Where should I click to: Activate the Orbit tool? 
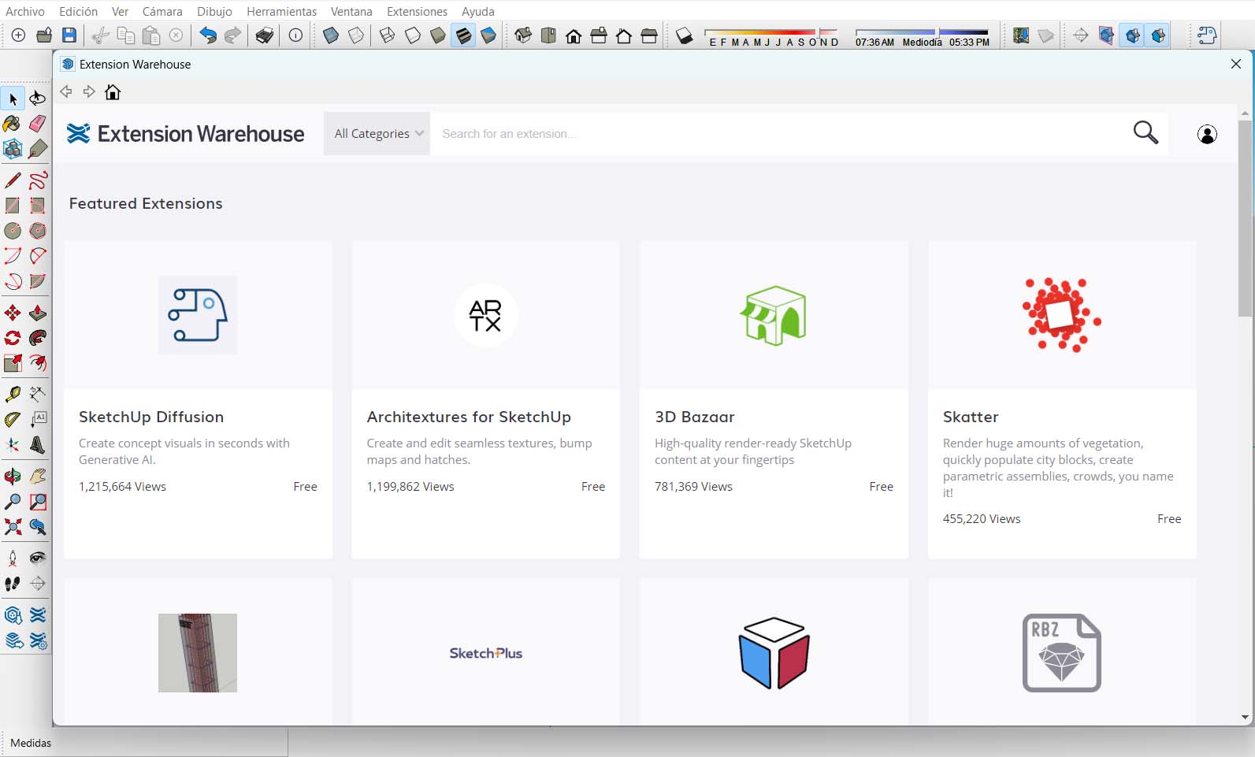pyautogui.click(x=13, y=477)
